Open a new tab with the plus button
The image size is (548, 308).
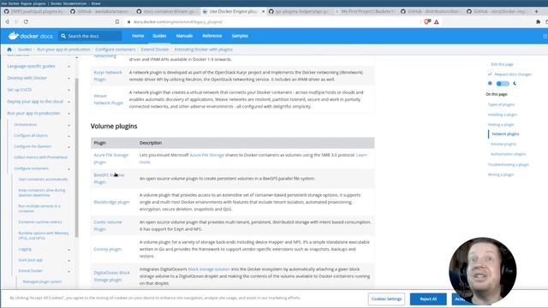click(537, 11)
